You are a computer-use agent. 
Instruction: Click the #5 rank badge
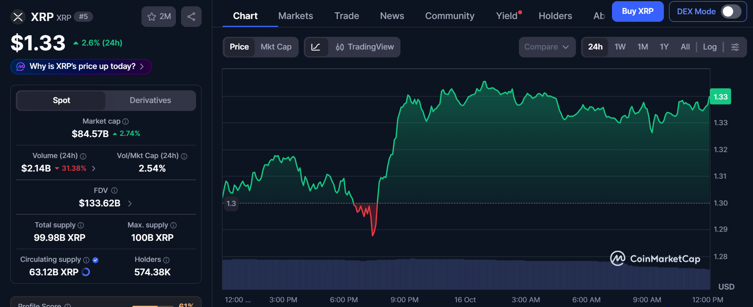click(x=83, y=17)
